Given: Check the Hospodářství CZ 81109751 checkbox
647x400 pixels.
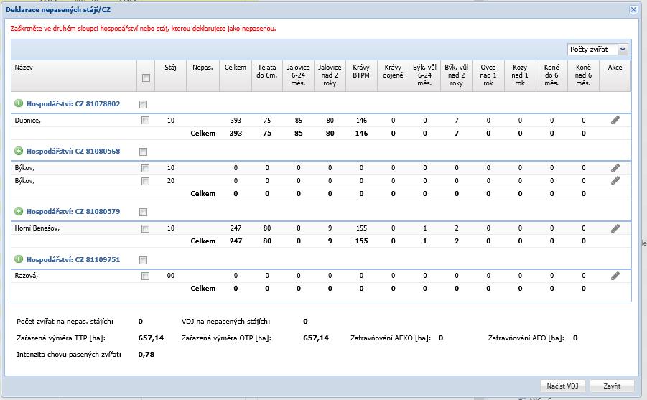Looking at the screenshot, I should [143, 261].
